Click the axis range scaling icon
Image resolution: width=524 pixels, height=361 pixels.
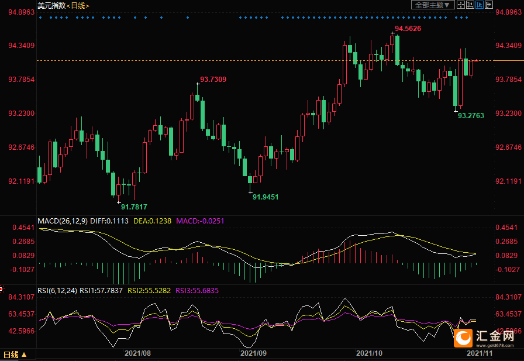pyautogui.click(x=470, y=5)
